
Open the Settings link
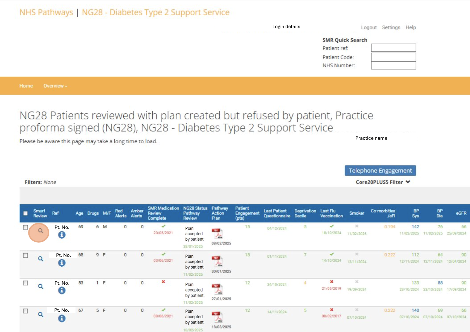click(x=391, y=27)
